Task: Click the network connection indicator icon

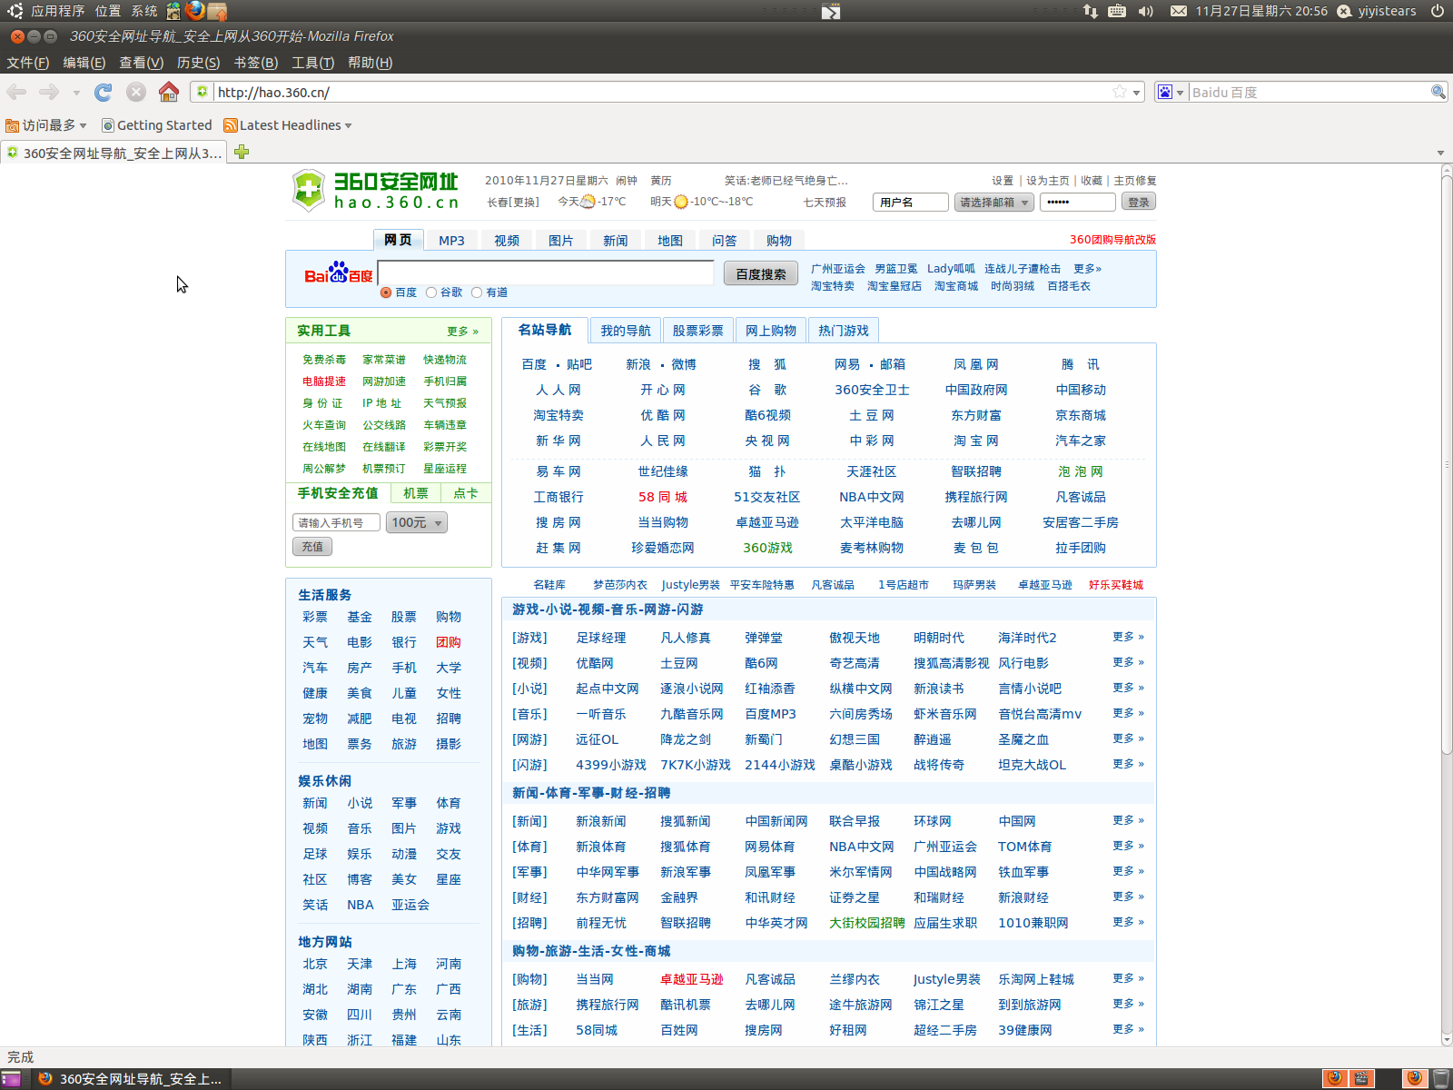Action: point(1091,11)
